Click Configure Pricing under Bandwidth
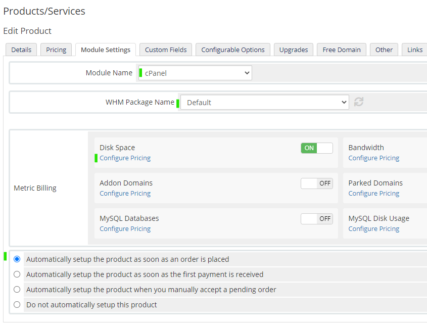 pyautogui.click(x=374, y=158)
